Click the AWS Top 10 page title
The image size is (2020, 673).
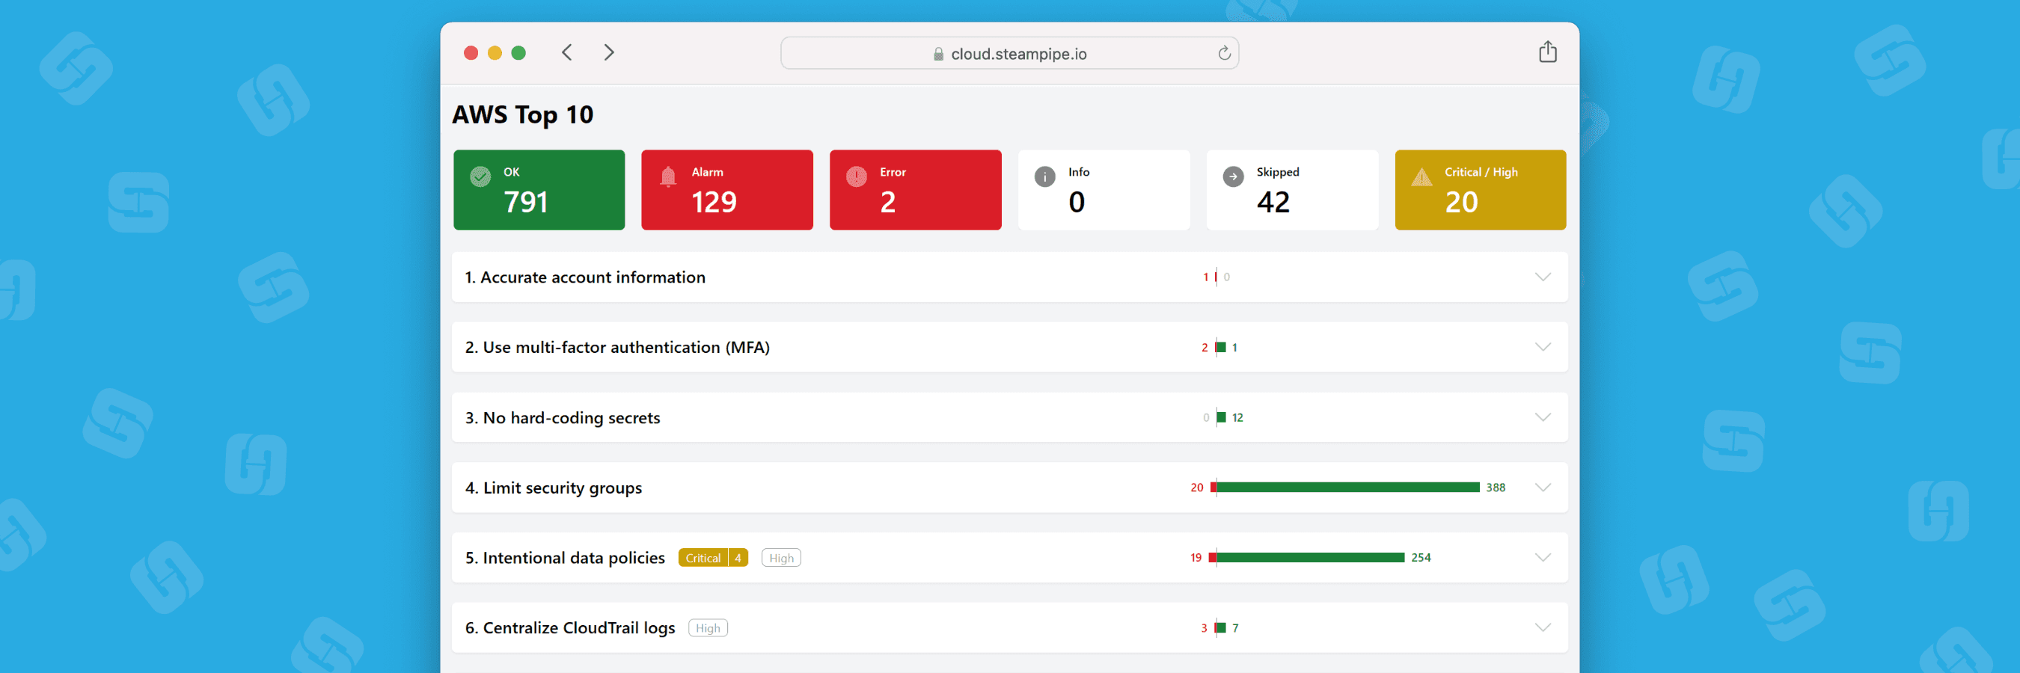click(x=522, y=114)
